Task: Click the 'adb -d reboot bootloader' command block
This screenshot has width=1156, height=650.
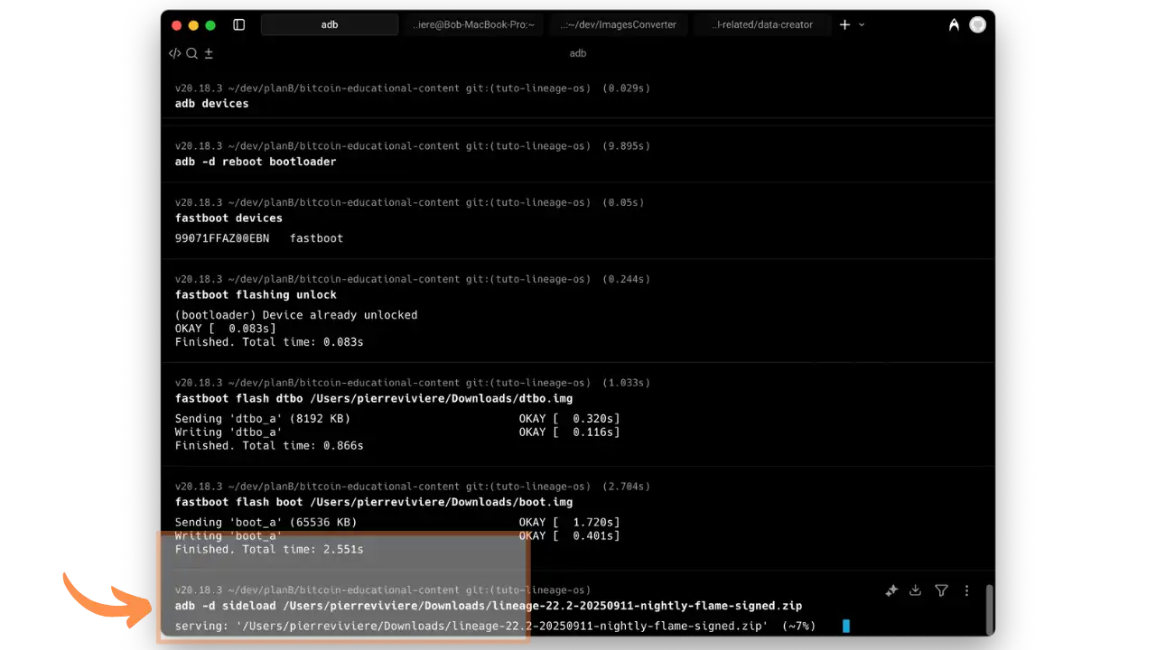Action: point(256,162)
